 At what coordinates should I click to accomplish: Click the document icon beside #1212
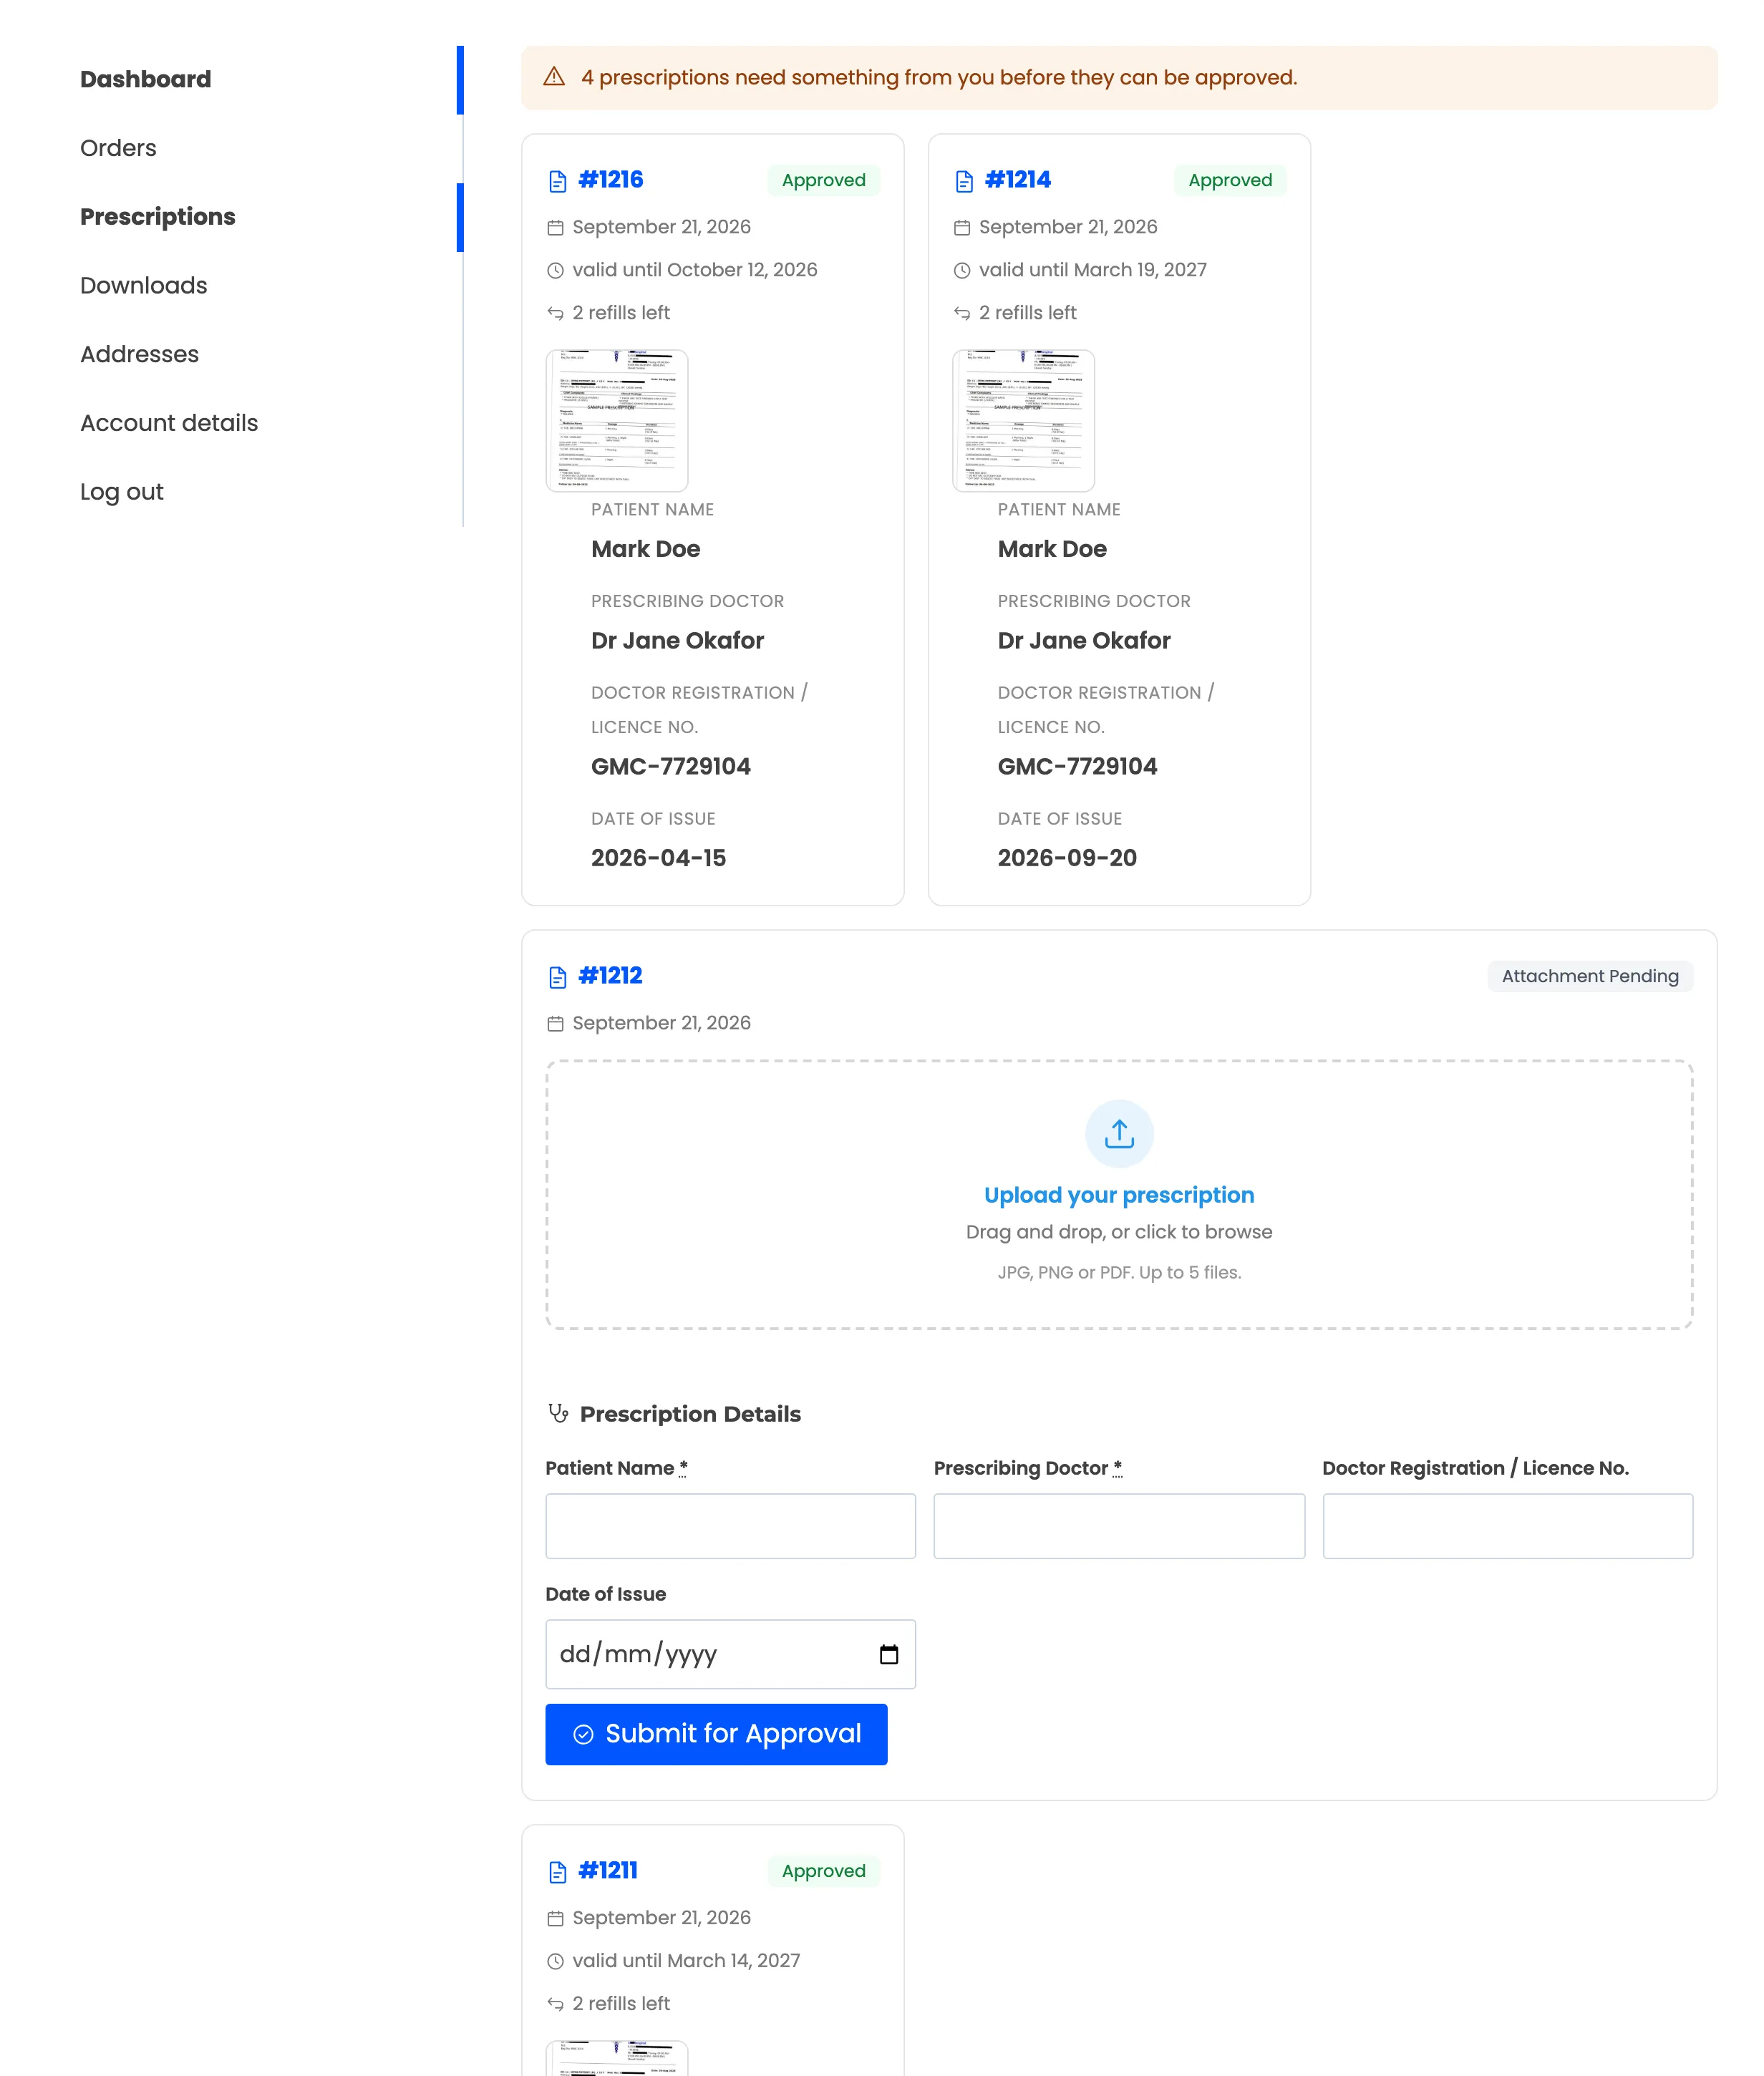[x=557, y=977]
